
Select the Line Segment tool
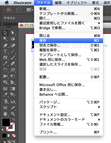point(13,51)
